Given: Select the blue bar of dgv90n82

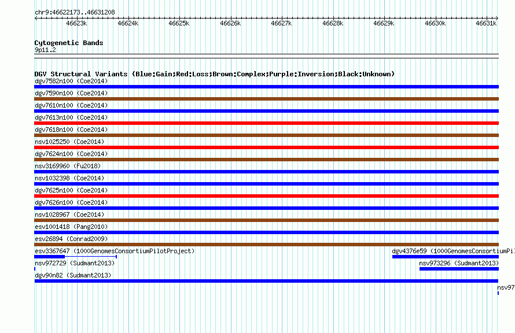Looking at the screenshot, I should tap(266, 281).
